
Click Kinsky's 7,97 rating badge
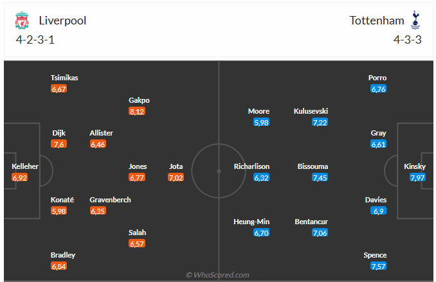pyautogui.click(x=417, y=177)
